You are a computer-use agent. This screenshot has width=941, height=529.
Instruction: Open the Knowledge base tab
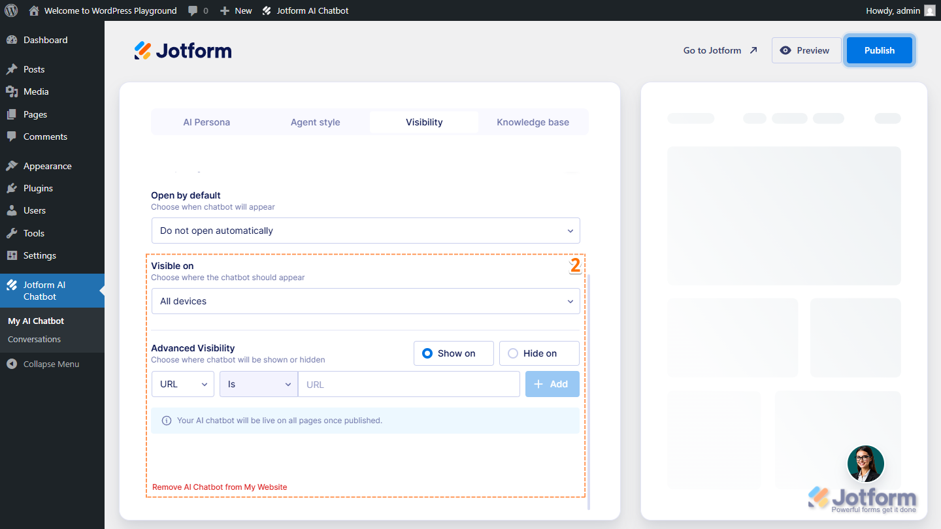533,122
